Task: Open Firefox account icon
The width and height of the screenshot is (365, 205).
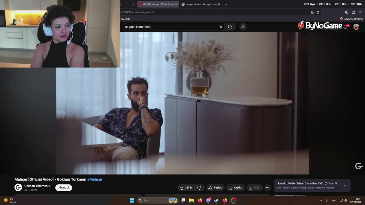Action: (x=347, y=12)
